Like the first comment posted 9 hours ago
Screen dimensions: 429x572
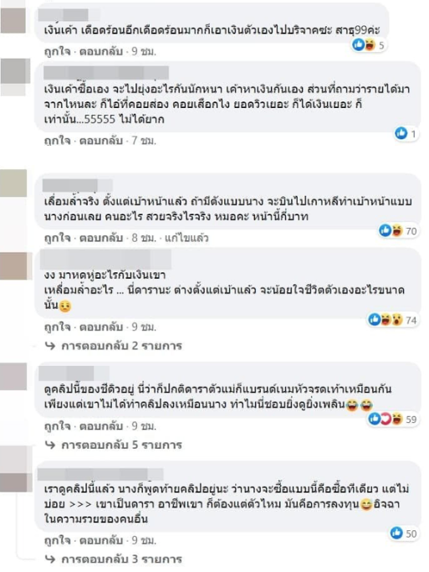click(57, 51)
